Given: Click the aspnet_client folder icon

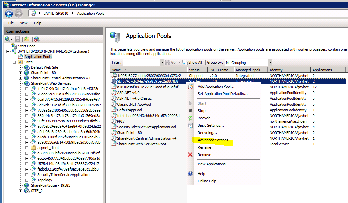Looking at the screenshot, I should point(33,148).
